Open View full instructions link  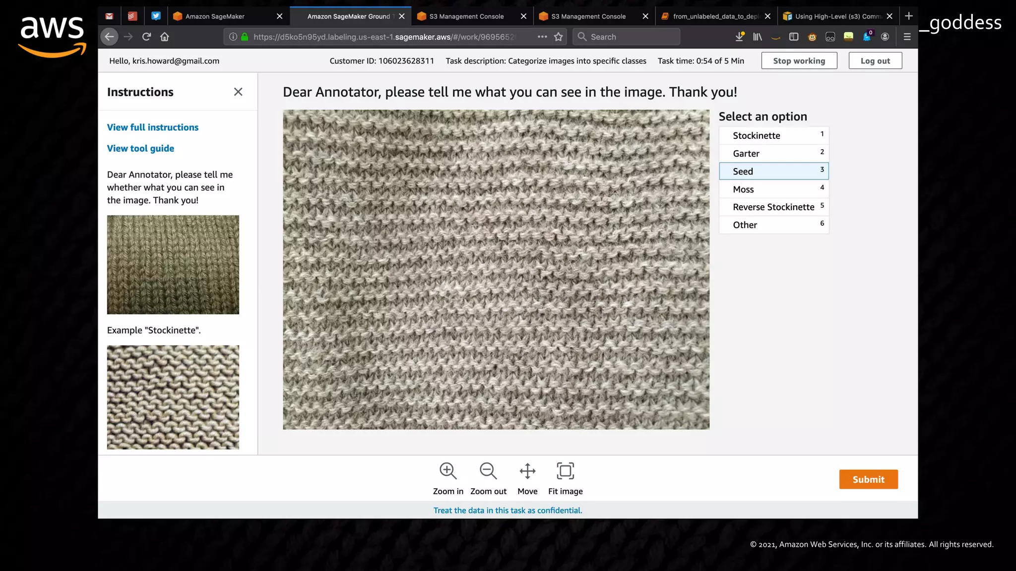pos(153,127)
